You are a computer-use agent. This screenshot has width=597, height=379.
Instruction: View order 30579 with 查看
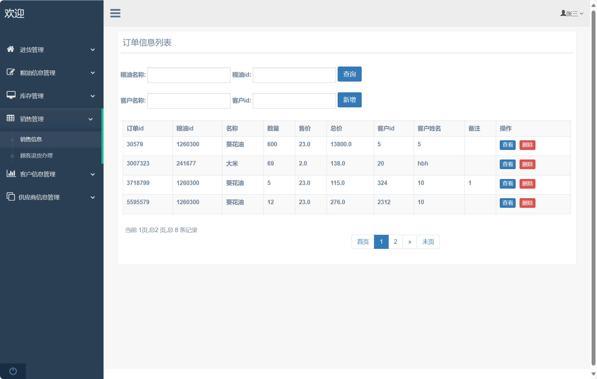[507, 145]
